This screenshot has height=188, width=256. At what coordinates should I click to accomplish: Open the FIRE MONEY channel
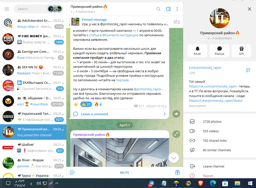pyautogui.click(x=33, y=39)
